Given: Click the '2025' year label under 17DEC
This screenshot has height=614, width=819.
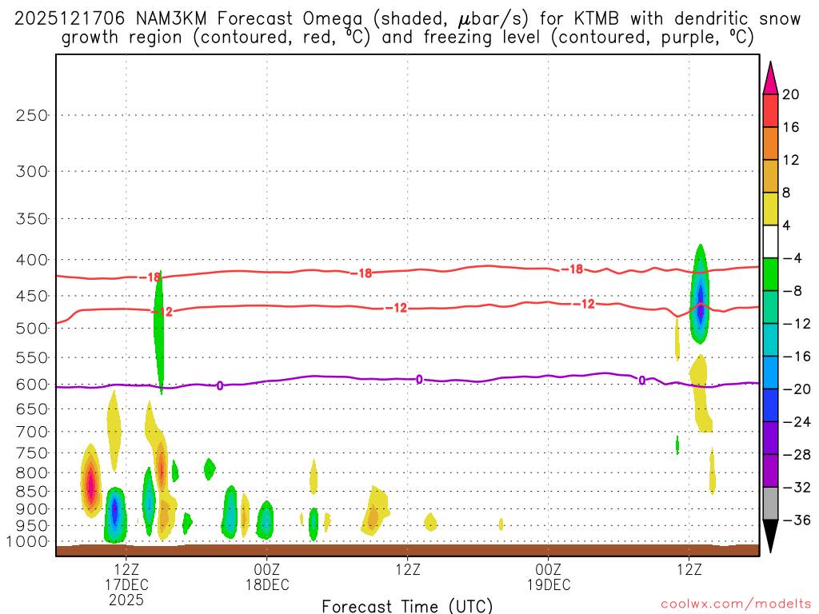Looking at the screenshot, I should coord(126,600).
